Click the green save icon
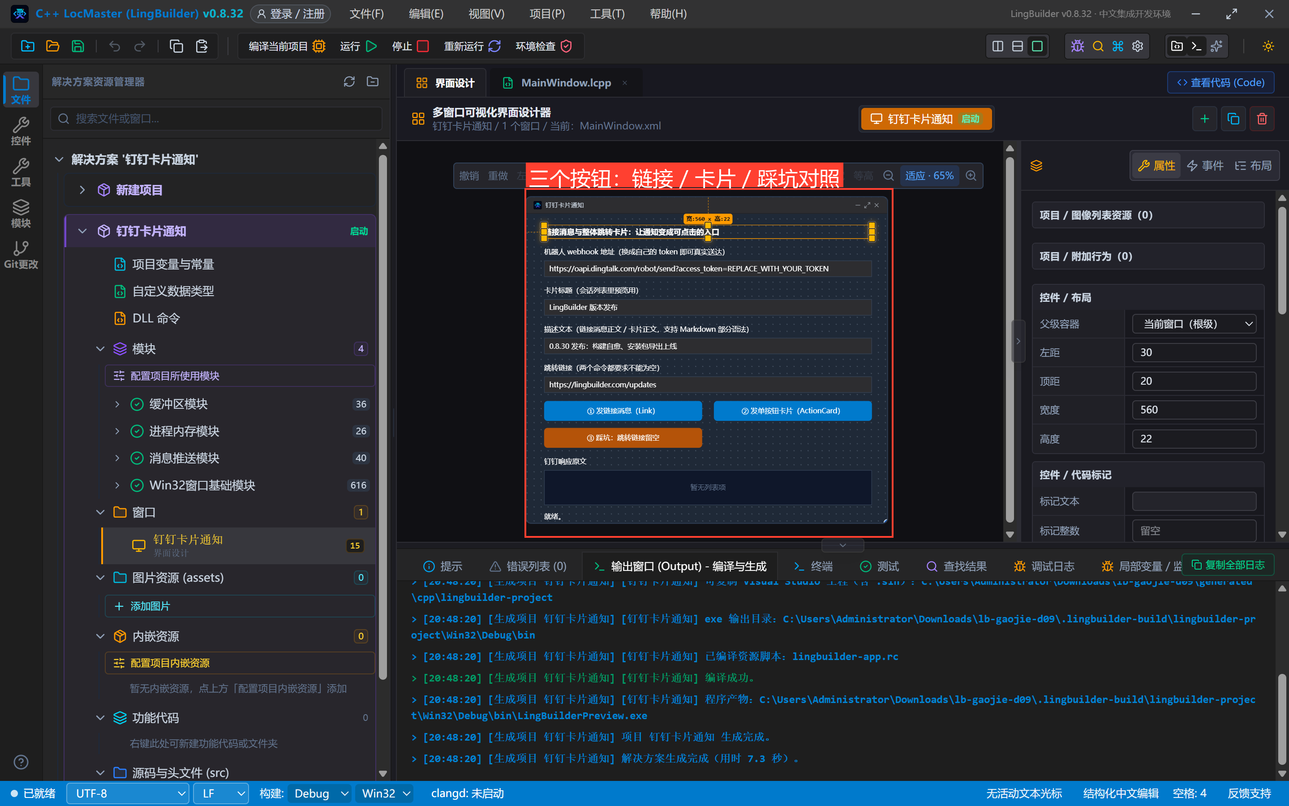This screenshot has width=1289, height=806. coord(78,47)
